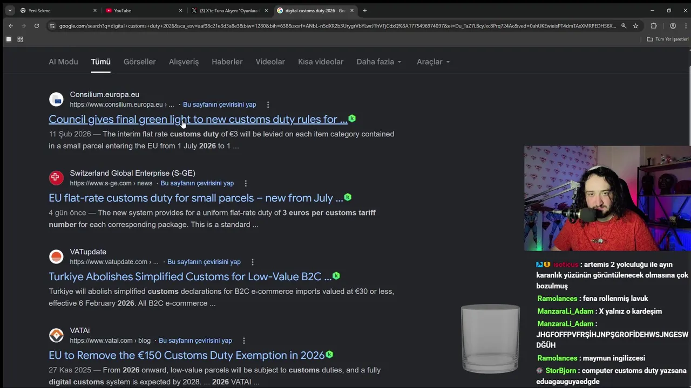Screen dimensions: 691x388
Task: Click green badge next to Council result title
Action: pos(352,119)
